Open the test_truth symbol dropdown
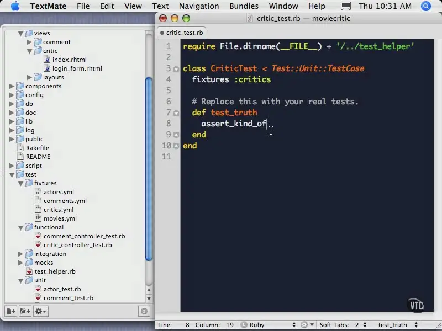This screenshot has height=331, width=442. pos(397,325)
